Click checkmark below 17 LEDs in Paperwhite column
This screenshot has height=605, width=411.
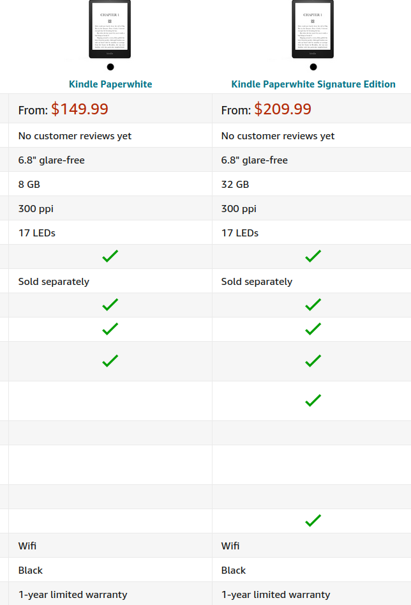(x=110, y=256)
